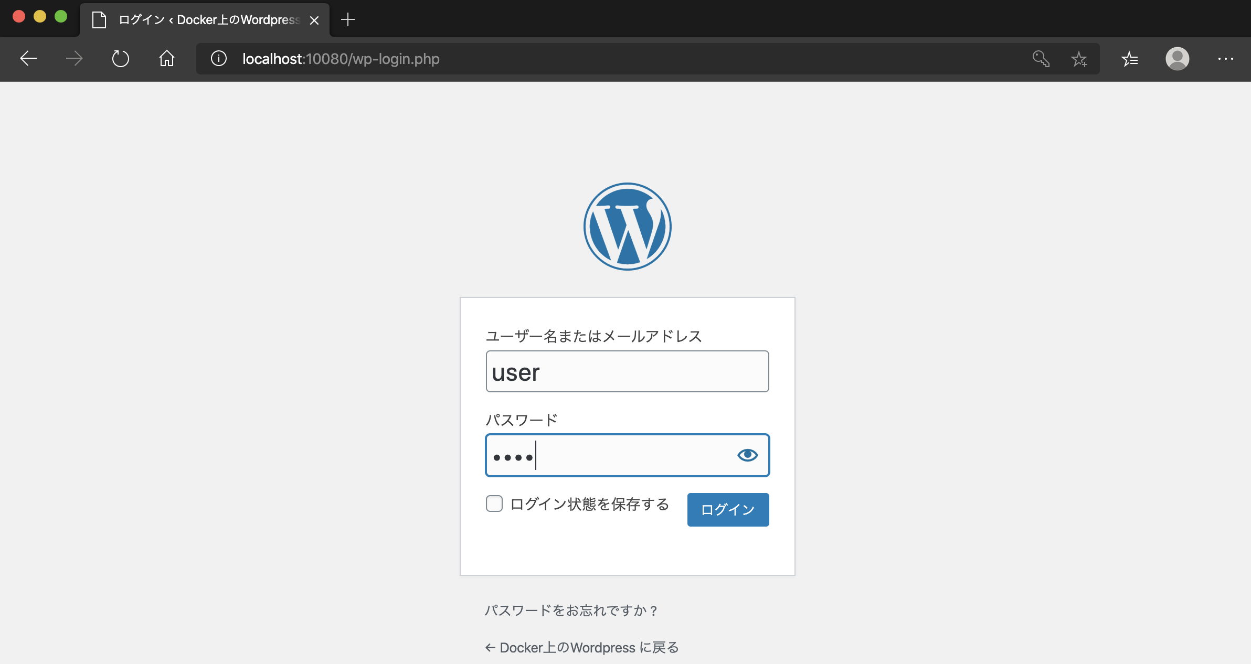Follow Docker上のWordpress に戻る link
The height and width of the screenshot is (664, 1251).
(x=581, y=648)
